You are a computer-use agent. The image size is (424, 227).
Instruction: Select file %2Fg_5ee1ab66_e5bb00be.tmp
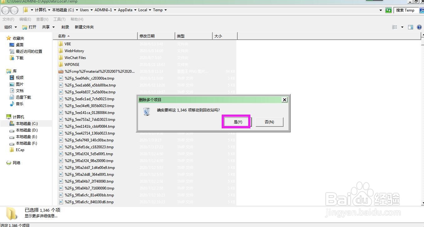click(90, 85)
